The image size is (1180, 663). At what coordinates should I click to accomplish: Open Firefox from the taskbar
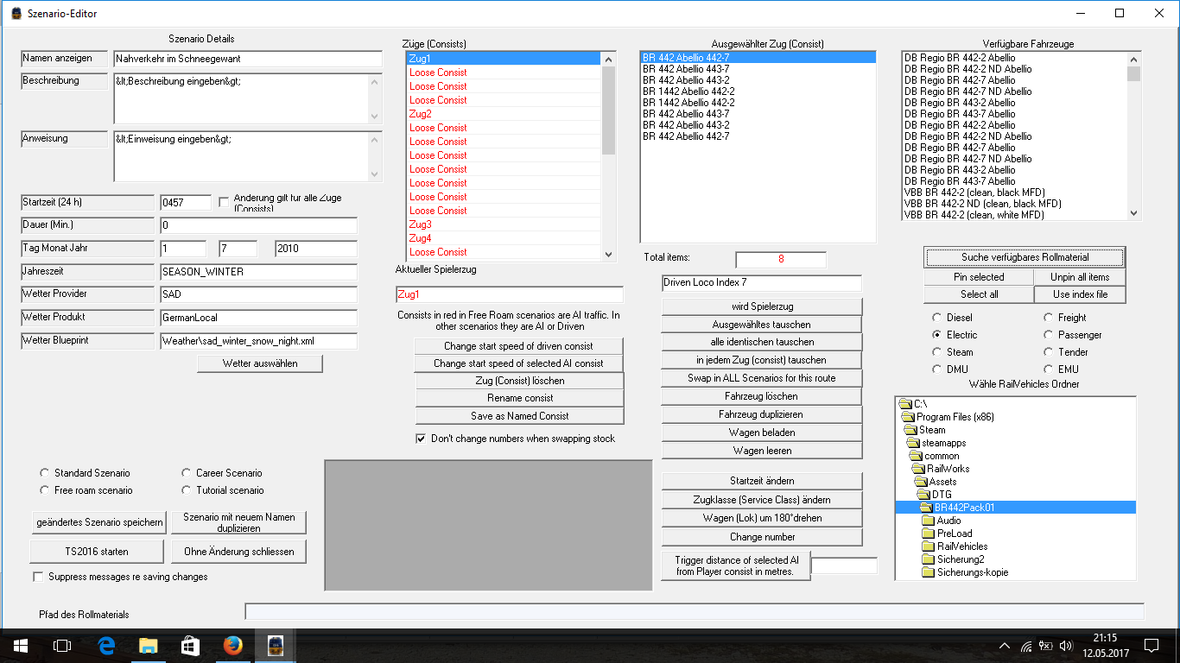click(x=232, y=645)
